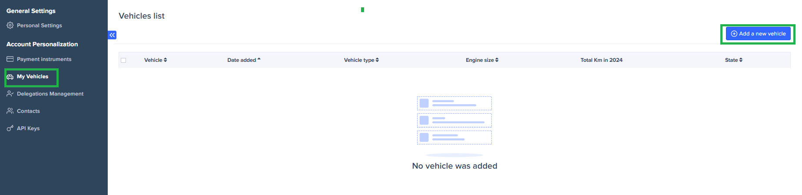Click the plus icon on Add vehicle
The height and width of the screenshot is (195, 802).
pyautogui.click(x=734, y=34)
